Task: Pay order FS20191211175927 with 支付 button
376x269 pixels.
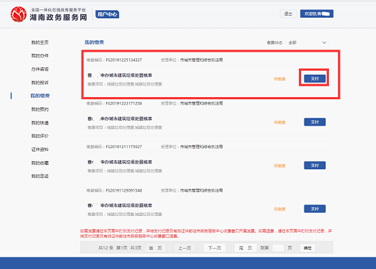Action: (315, 165)
